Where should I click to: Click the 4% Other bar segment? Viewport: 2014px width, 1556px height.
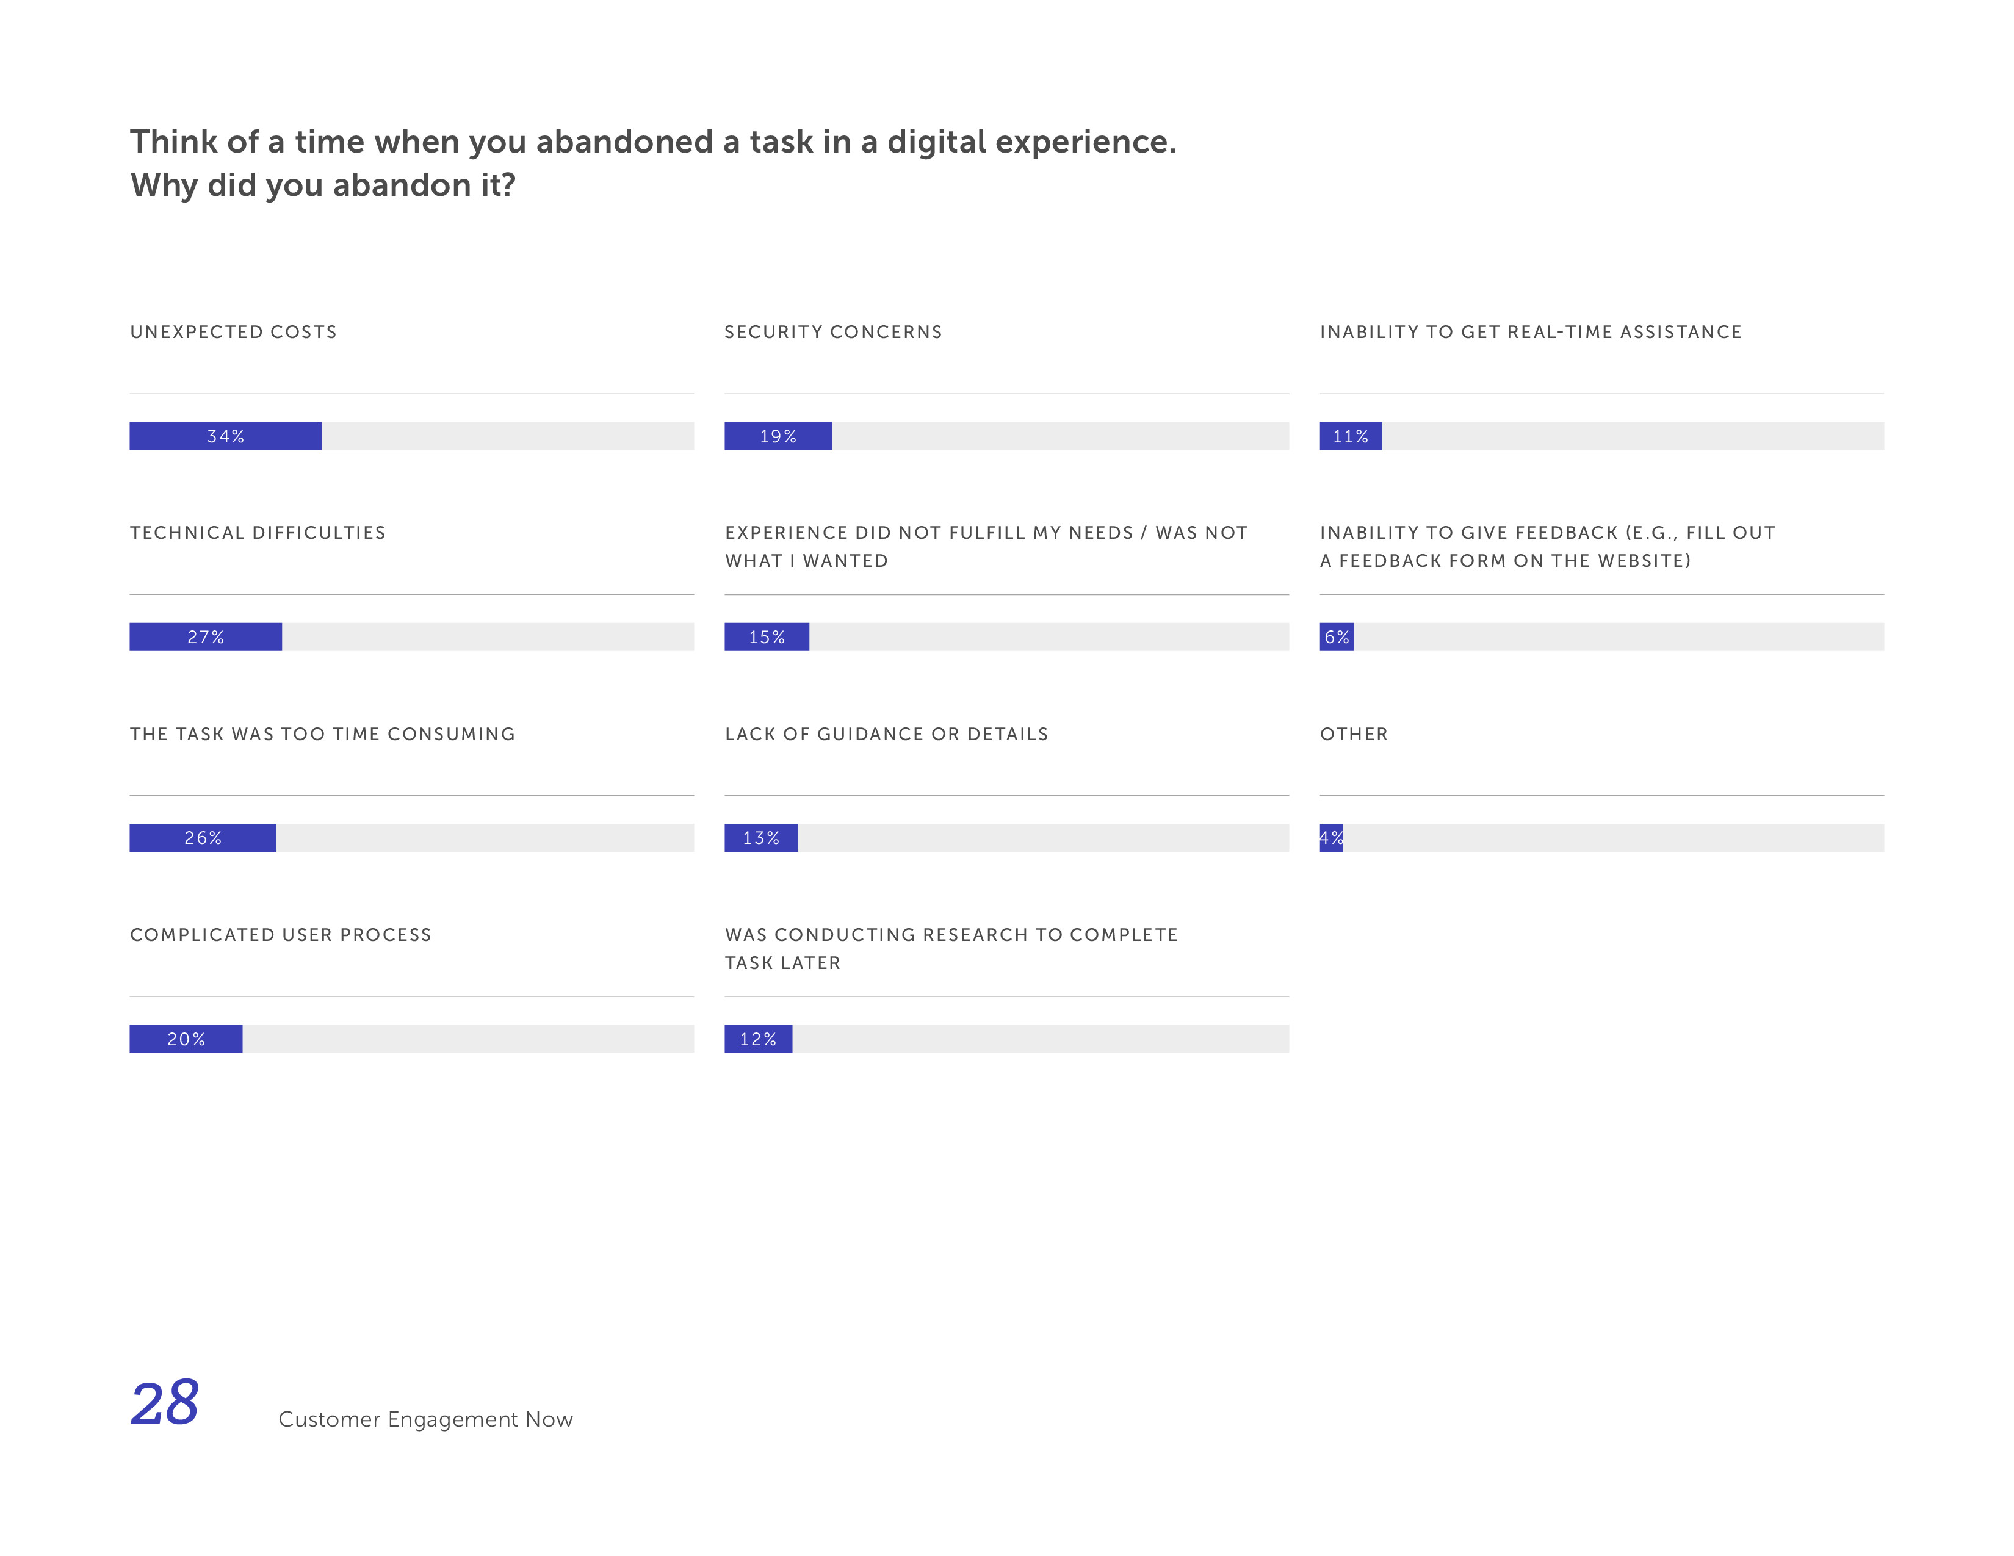[x=1330, y=838]
